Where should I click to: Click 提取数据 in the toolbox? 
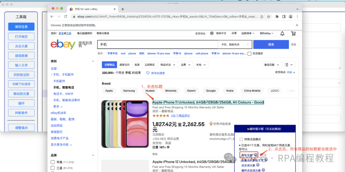pos(21,55)
